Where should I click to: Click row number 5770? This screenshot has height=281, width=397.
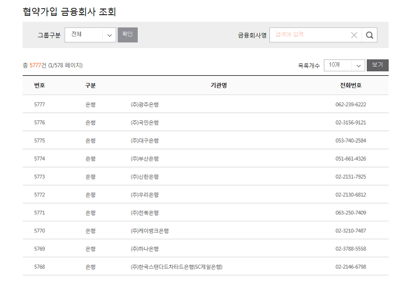pyautogui.click(x=40, y=231)
